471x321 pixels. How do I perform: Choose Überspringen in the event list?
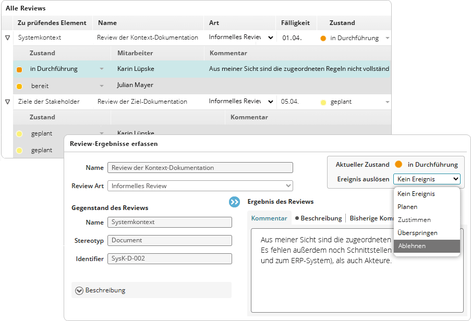point(427,233)
